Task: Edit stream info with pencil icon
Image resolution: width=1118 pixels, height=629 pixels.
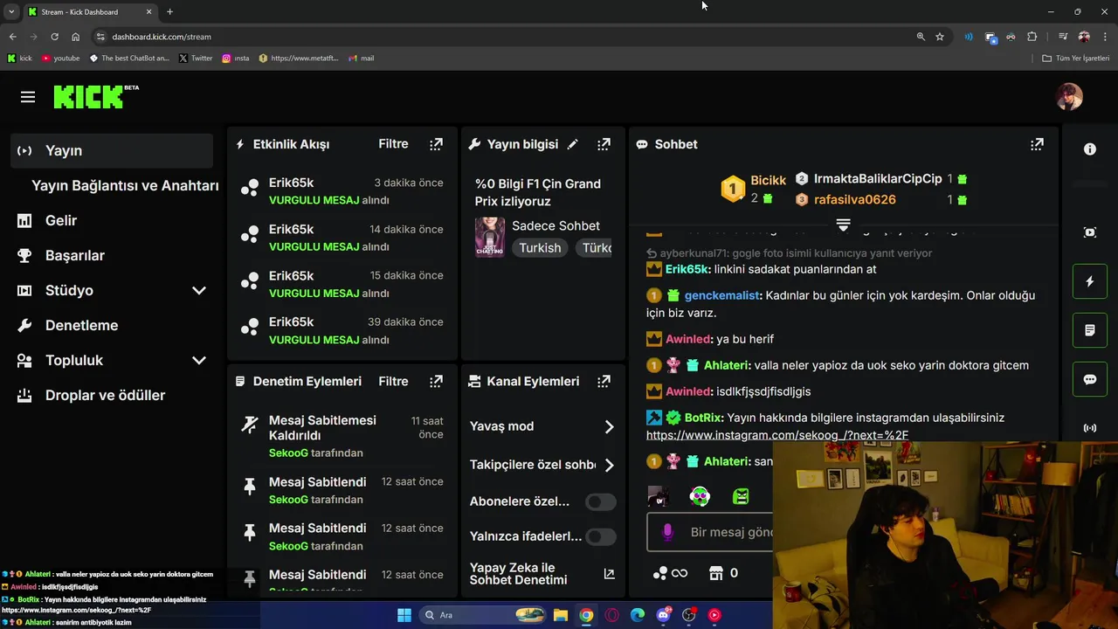Action: pos(572,144)
